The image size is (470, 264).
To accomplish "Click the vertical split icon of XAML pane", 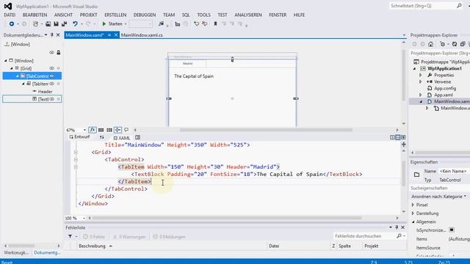I will point(392,137).
